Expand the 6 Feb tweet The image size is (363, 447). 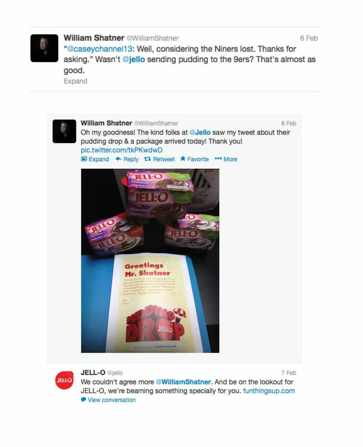click(75, 81)
